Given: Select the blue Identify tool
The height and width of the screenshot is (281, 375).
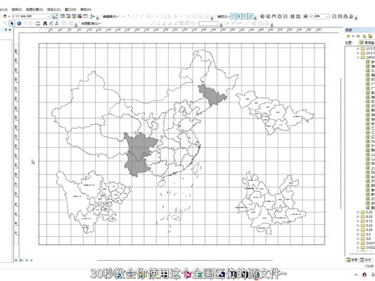Looking at the screenshot, I should pos(19,23).
